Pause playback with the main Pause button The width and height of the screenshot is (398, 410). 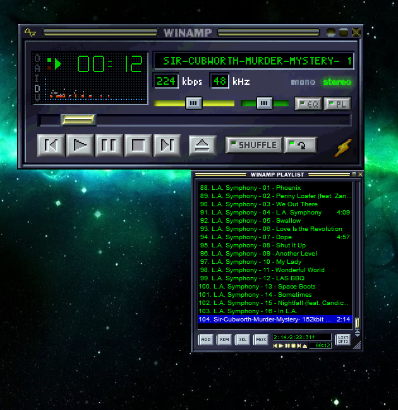pyautogui.click(x=109, y=145)
